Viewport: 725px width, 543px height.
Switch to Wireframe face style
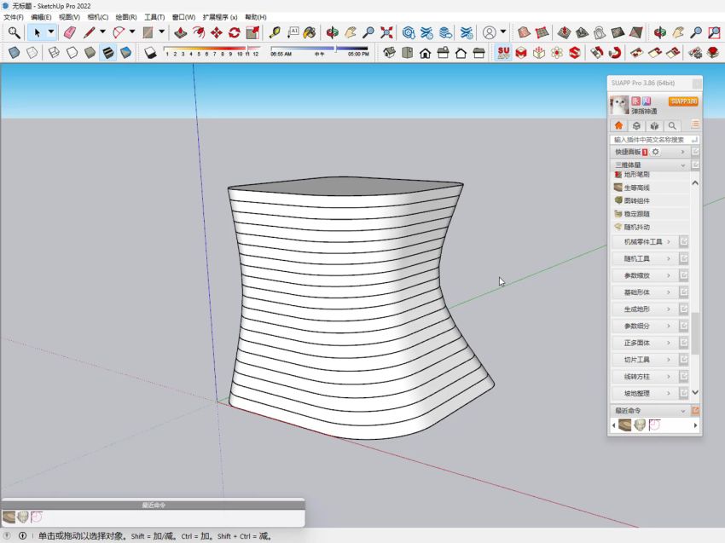click(x=54, y=53)
